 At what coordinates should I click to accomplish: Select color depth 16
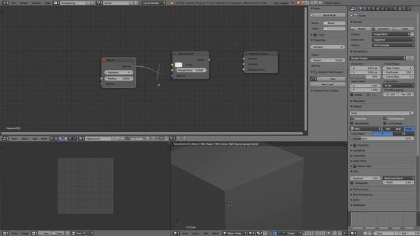(x=404, y=134)
